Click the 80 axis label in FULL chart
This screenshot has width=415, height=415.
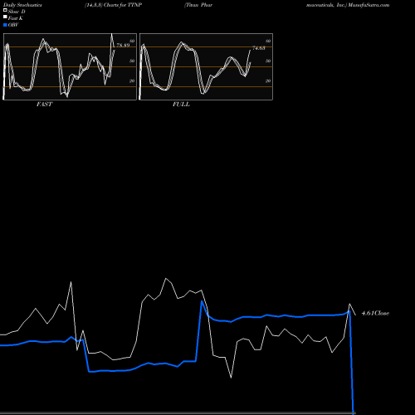268,41
